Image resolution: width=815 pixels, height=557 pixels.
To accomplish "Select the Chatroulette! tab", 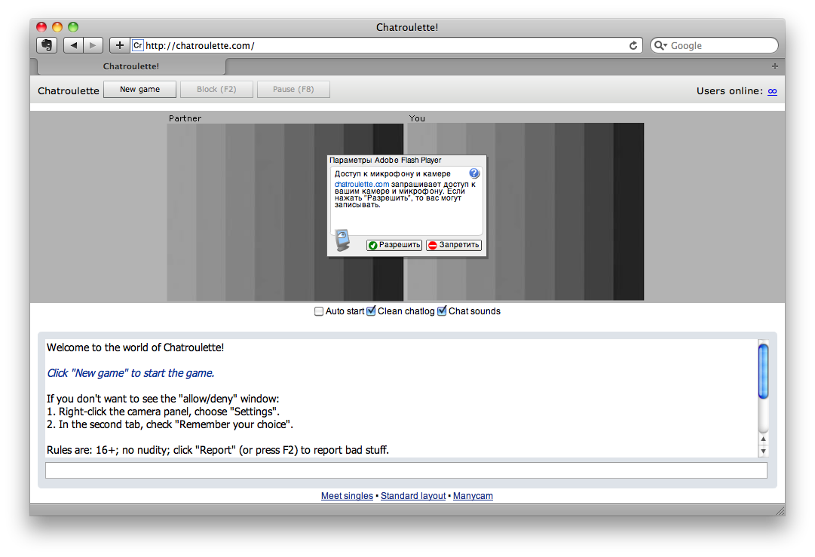I will [x=131, y=66].
